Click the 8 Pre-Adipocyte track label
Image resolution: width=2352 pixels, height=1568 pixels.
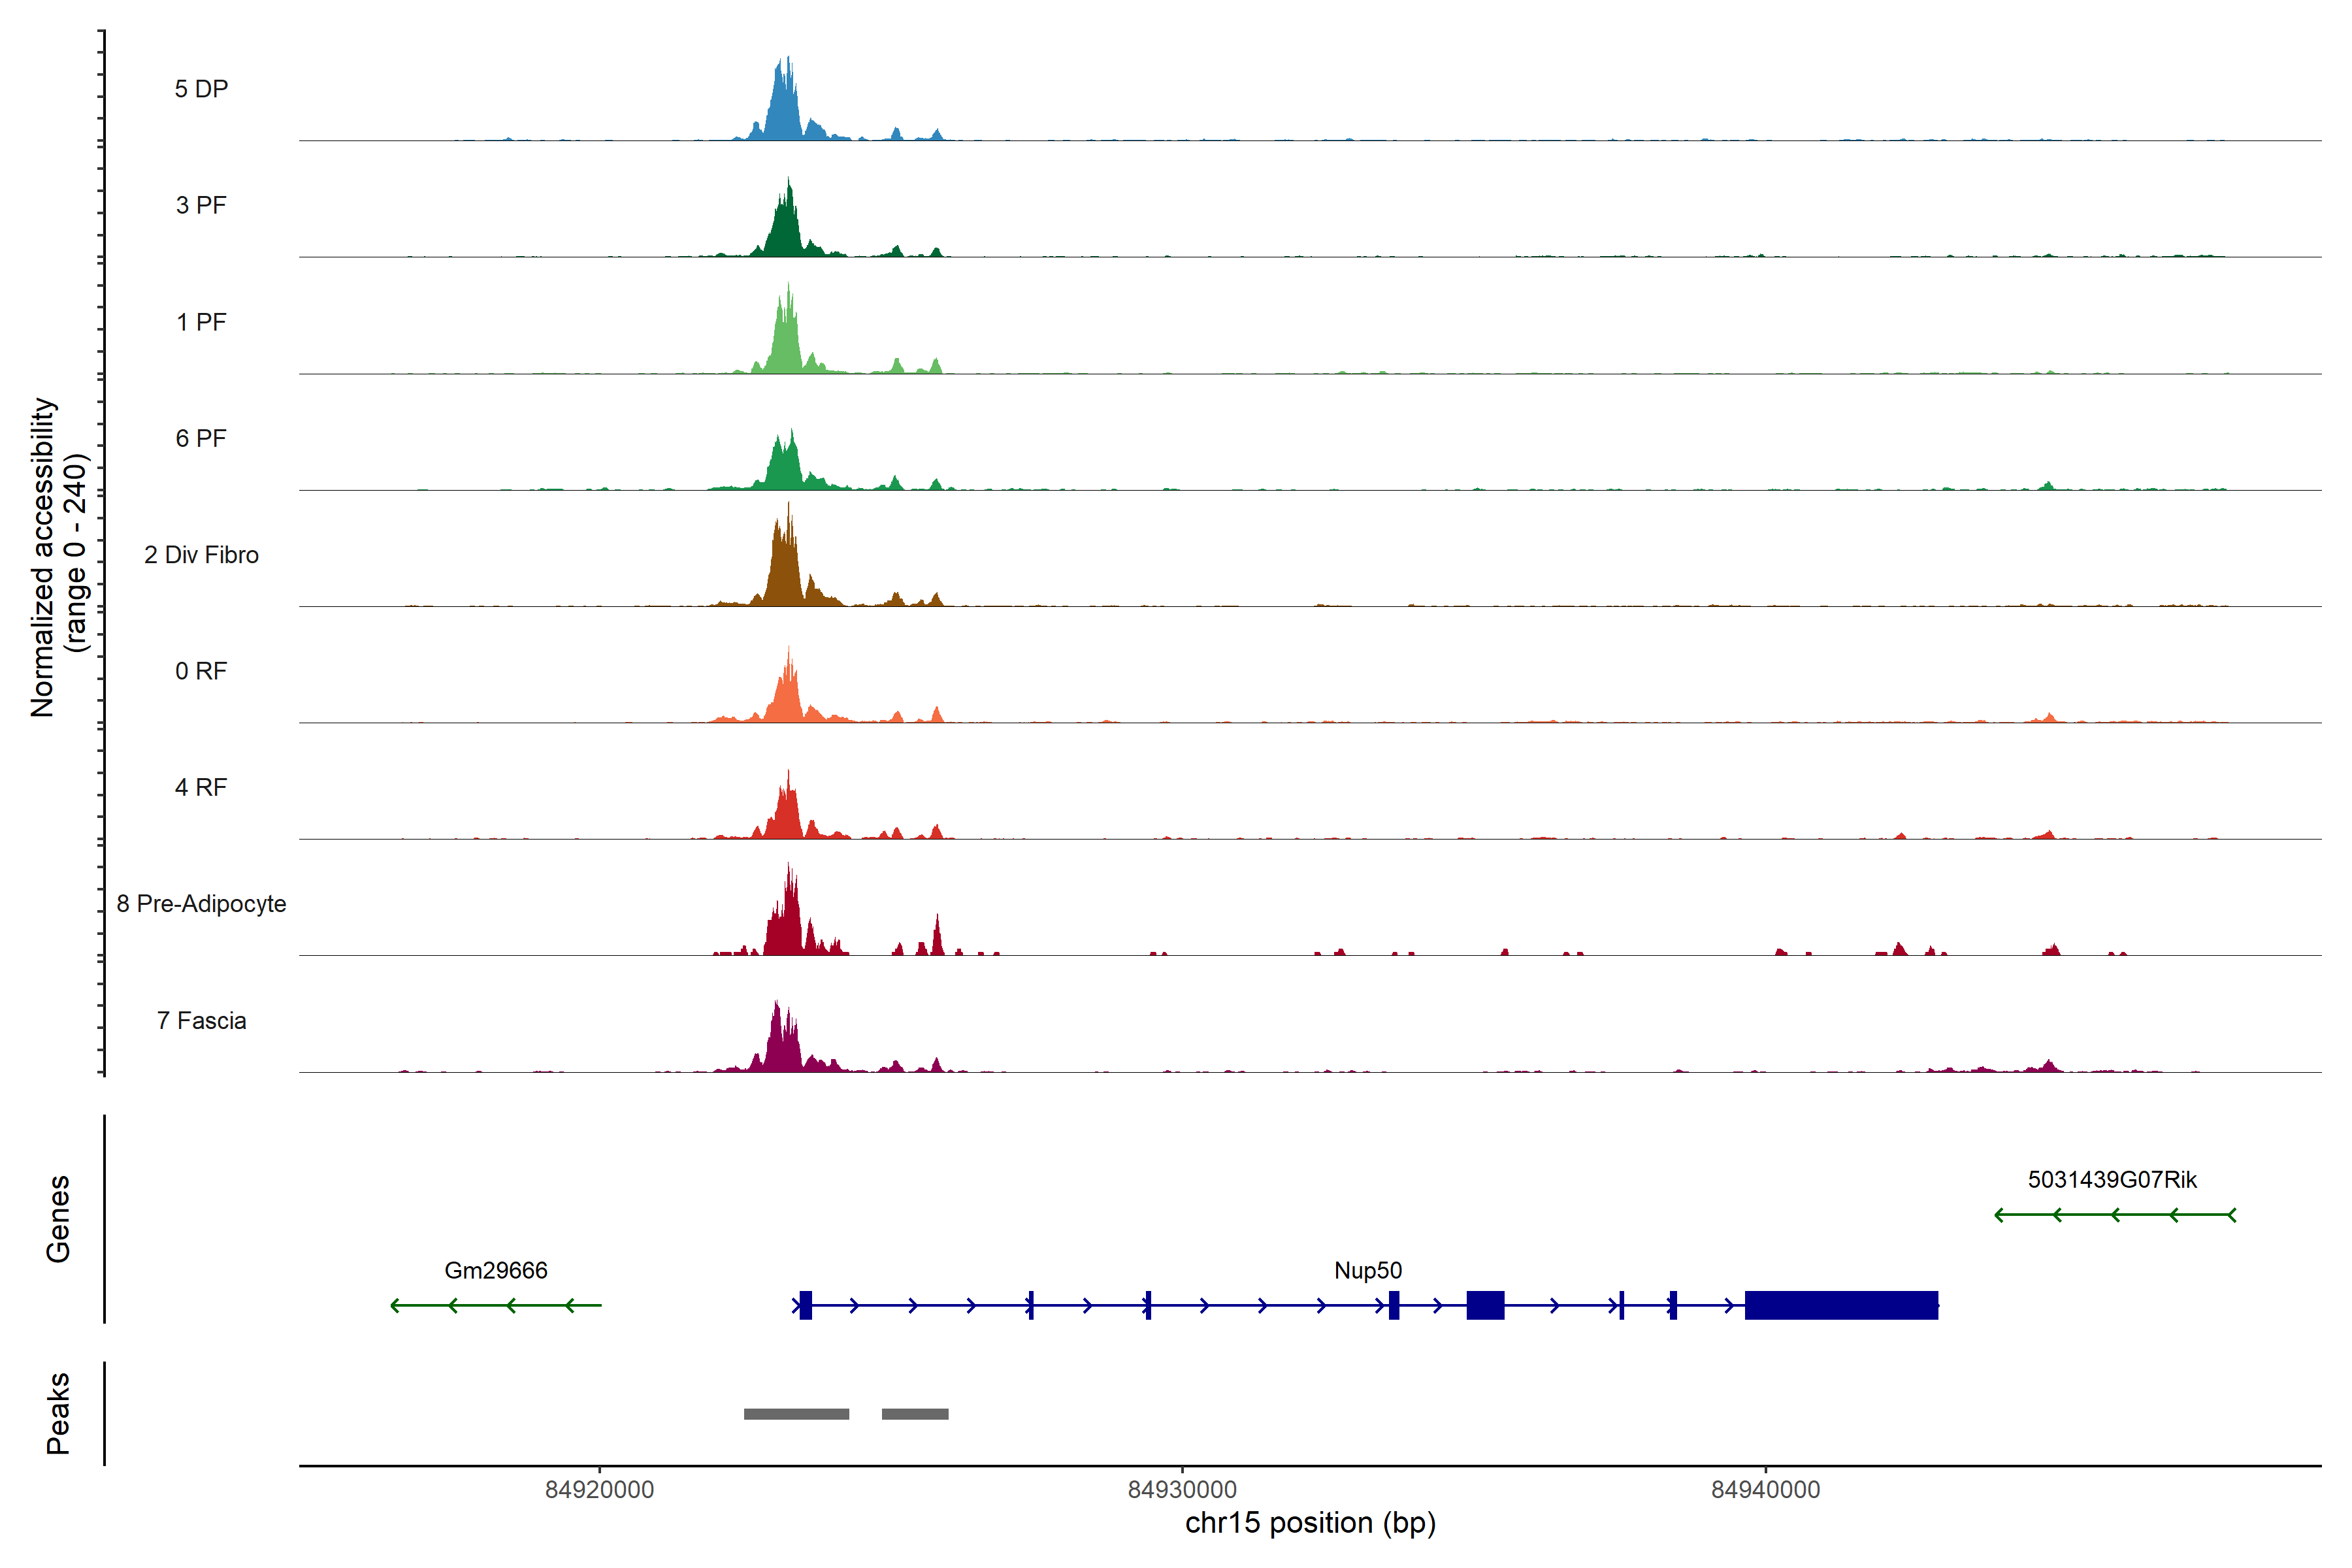coord(201,904)
